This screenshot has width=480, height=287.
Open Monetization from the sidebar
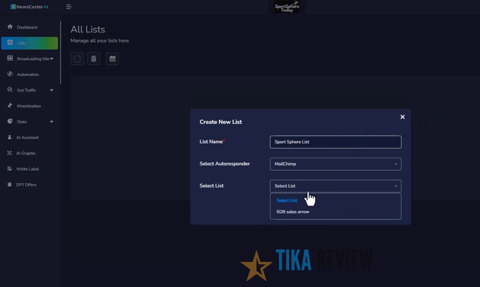point(30,106)
